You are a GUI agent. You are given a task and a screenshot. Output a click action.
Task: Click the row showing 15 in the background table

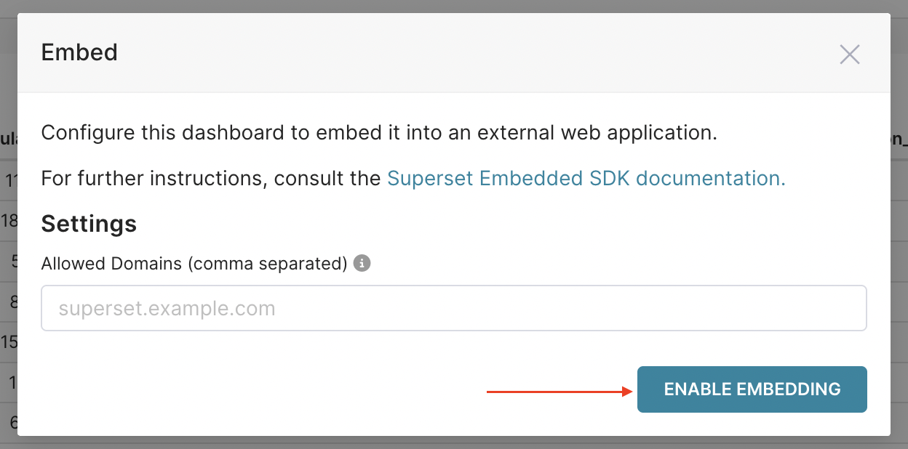pos(8,341)
